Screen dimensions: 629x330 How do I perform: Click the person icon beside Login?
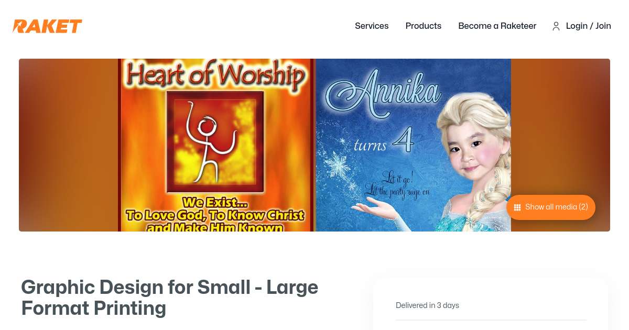pos(556,26)
